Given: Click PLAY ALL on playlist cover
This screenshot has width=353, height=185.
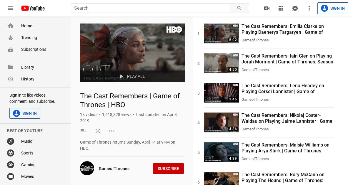Looking at the screenshot, I should 132,76.
